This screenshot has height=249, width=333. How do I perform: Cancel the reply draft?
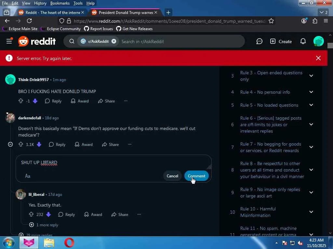[x=172, y=176]
